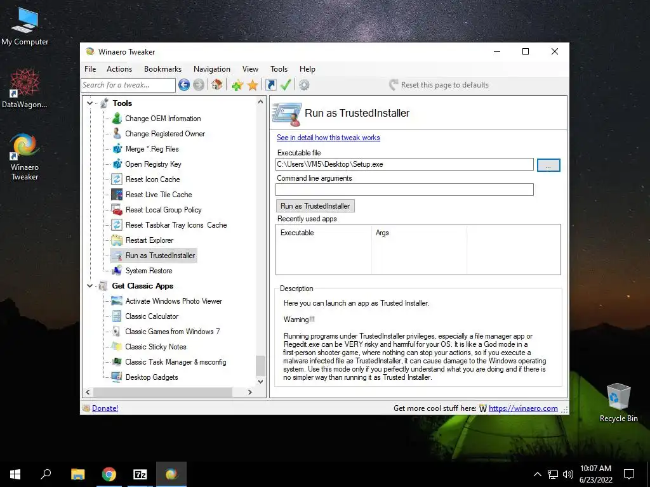650x487 pixels.
Task: Click the Reset Local Group Policy icon
Action: [117, 209]
